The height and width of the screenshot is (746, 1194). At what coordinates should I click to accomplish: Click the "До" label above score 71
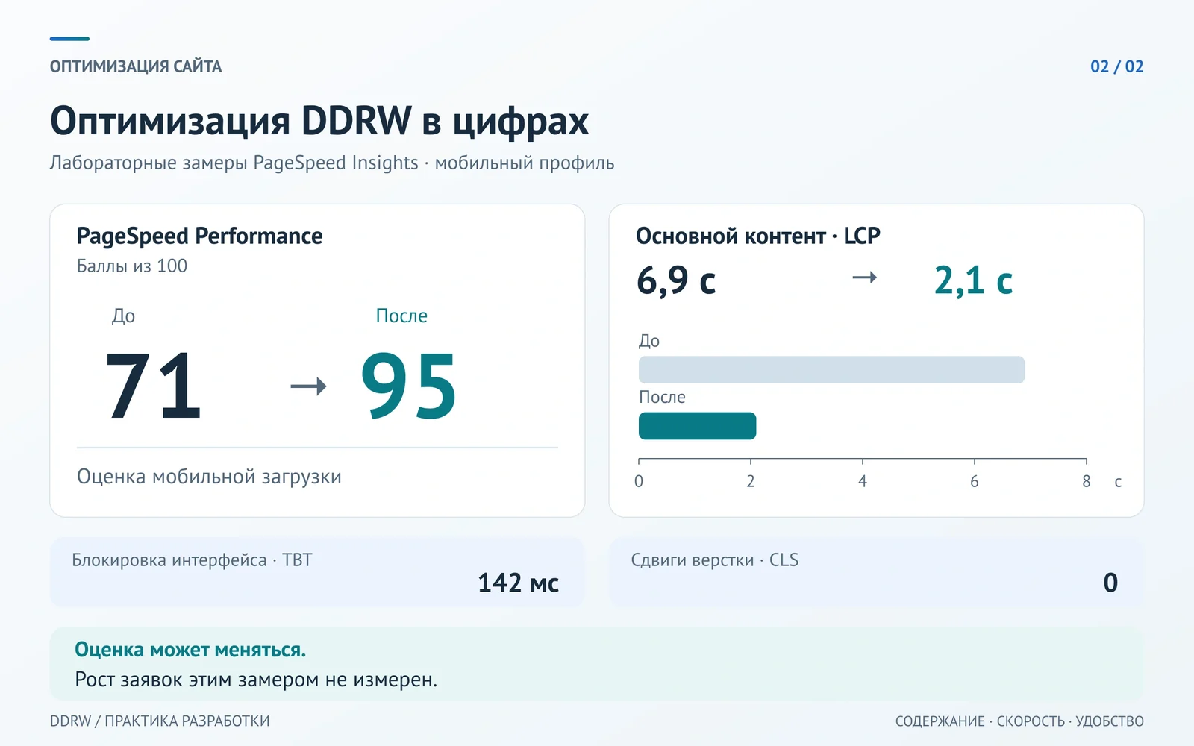(123, 316)
